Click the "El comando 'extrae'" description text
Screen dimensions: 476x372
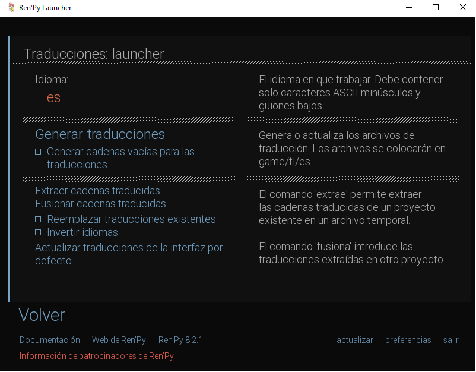(x=347, y=207)
